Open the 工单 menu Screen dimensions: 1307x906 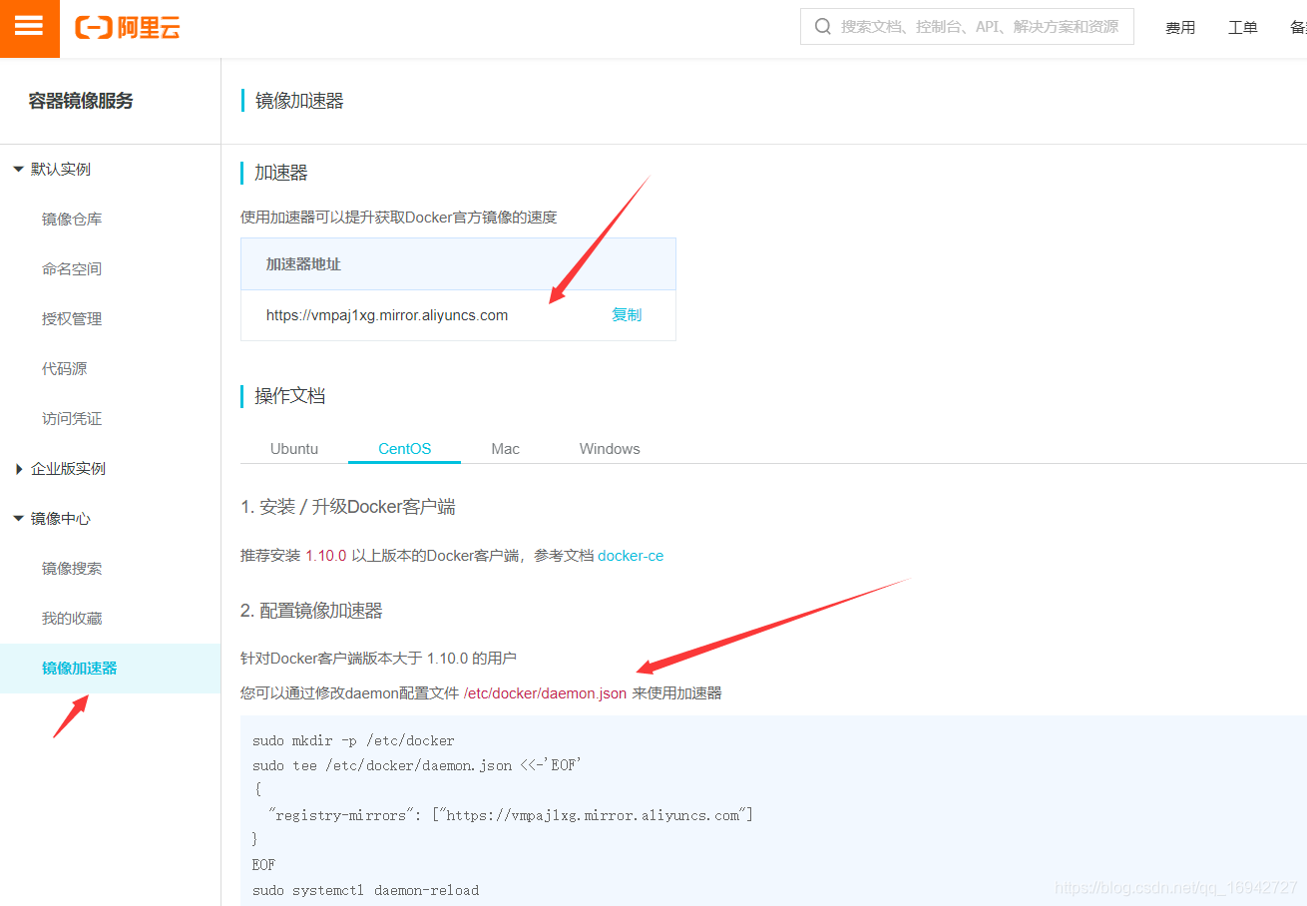[1242, 28]
